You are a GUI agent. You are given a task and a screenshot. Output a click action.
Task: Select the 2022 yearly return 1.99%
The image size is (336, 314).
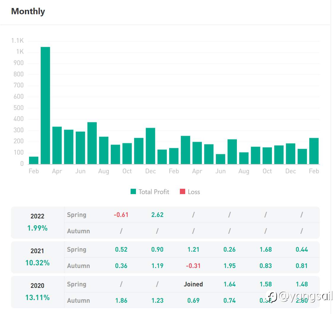click(x=37, y=228)
